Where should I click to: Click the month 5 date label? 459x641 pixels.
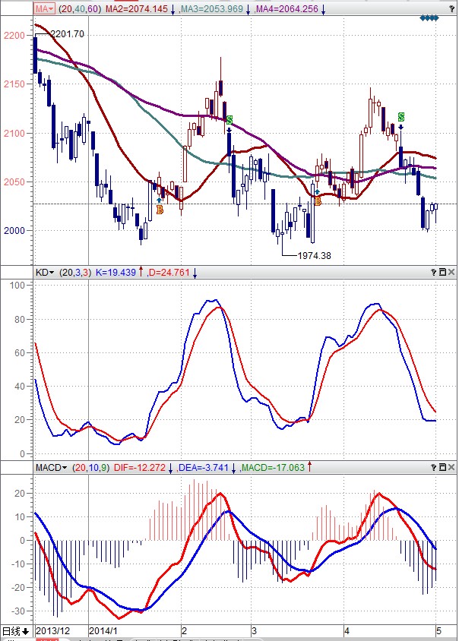point(439,631)
